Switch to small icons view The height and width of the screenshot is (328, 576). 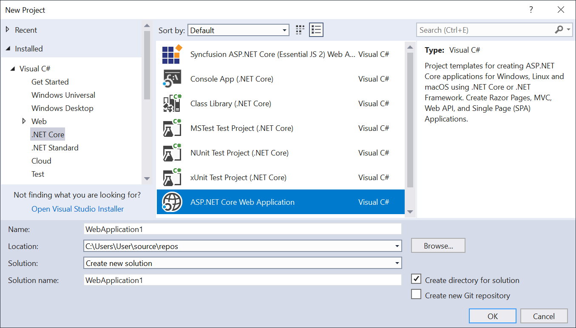coord(300,30)
